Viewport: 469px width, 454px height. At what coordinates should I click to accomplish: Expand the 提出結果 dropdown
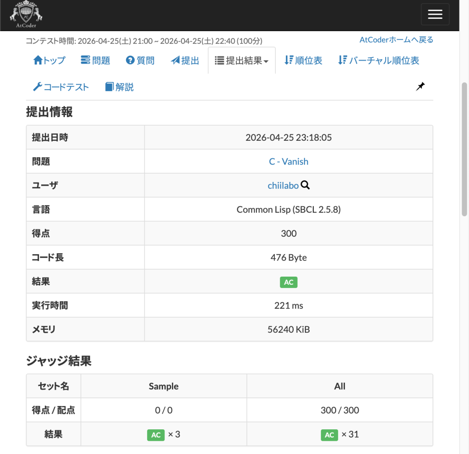point(242,60)
